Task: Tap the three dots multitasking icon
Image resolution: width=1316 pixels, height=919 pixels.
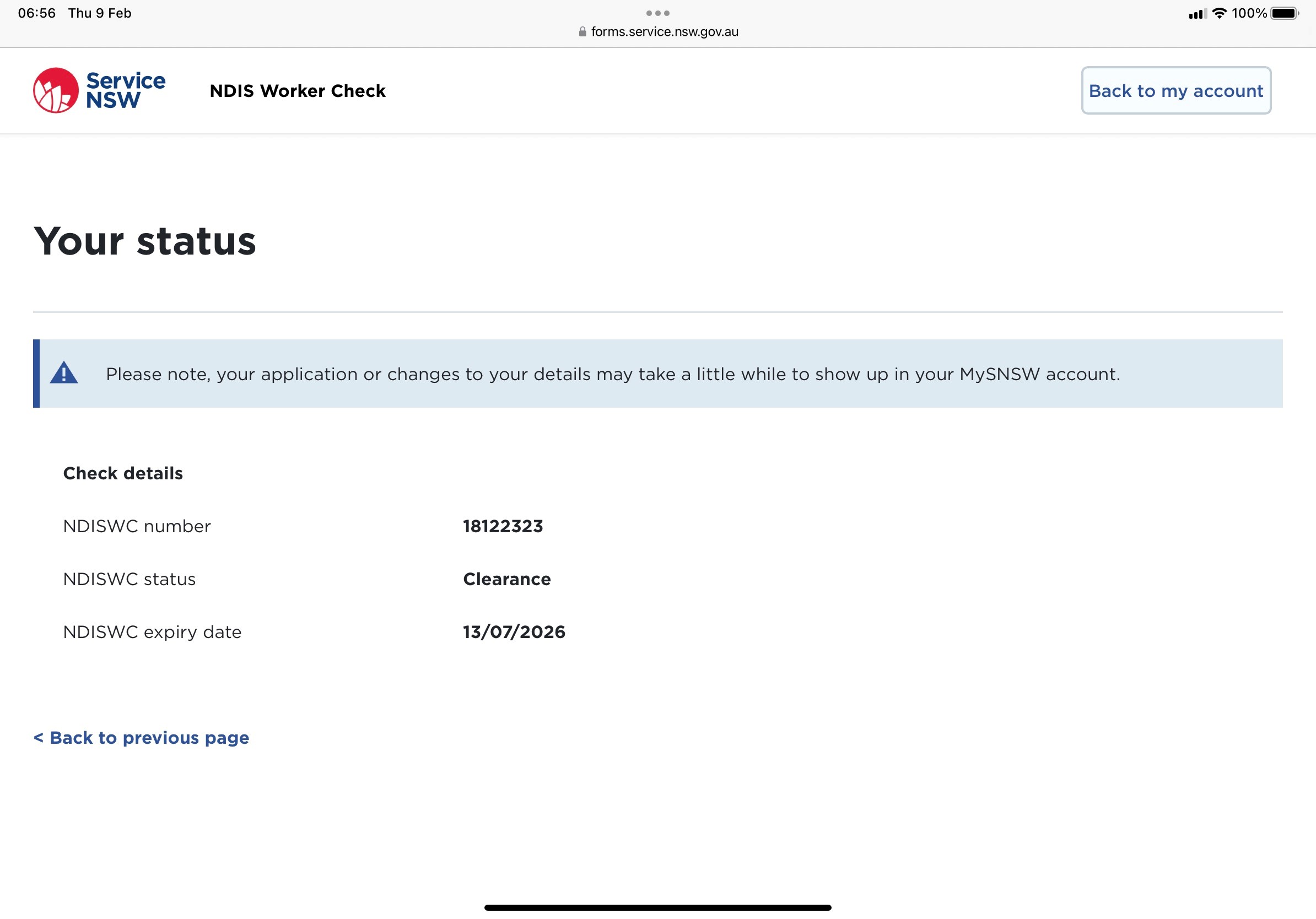Action: point(657,13)
